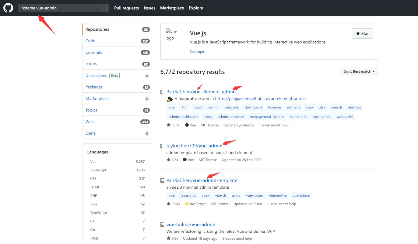Click the "6,772 repository results" heading
This screenshot has width=418, height=244.
(x=193, y=72)
